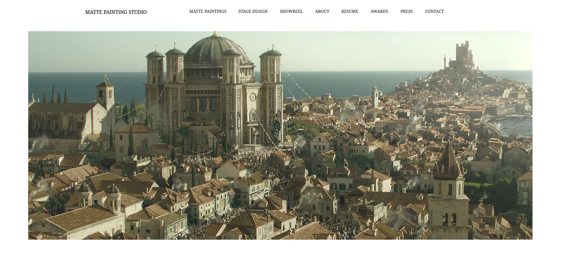Read about the studio via ABOUT

[x=322, y=11]
